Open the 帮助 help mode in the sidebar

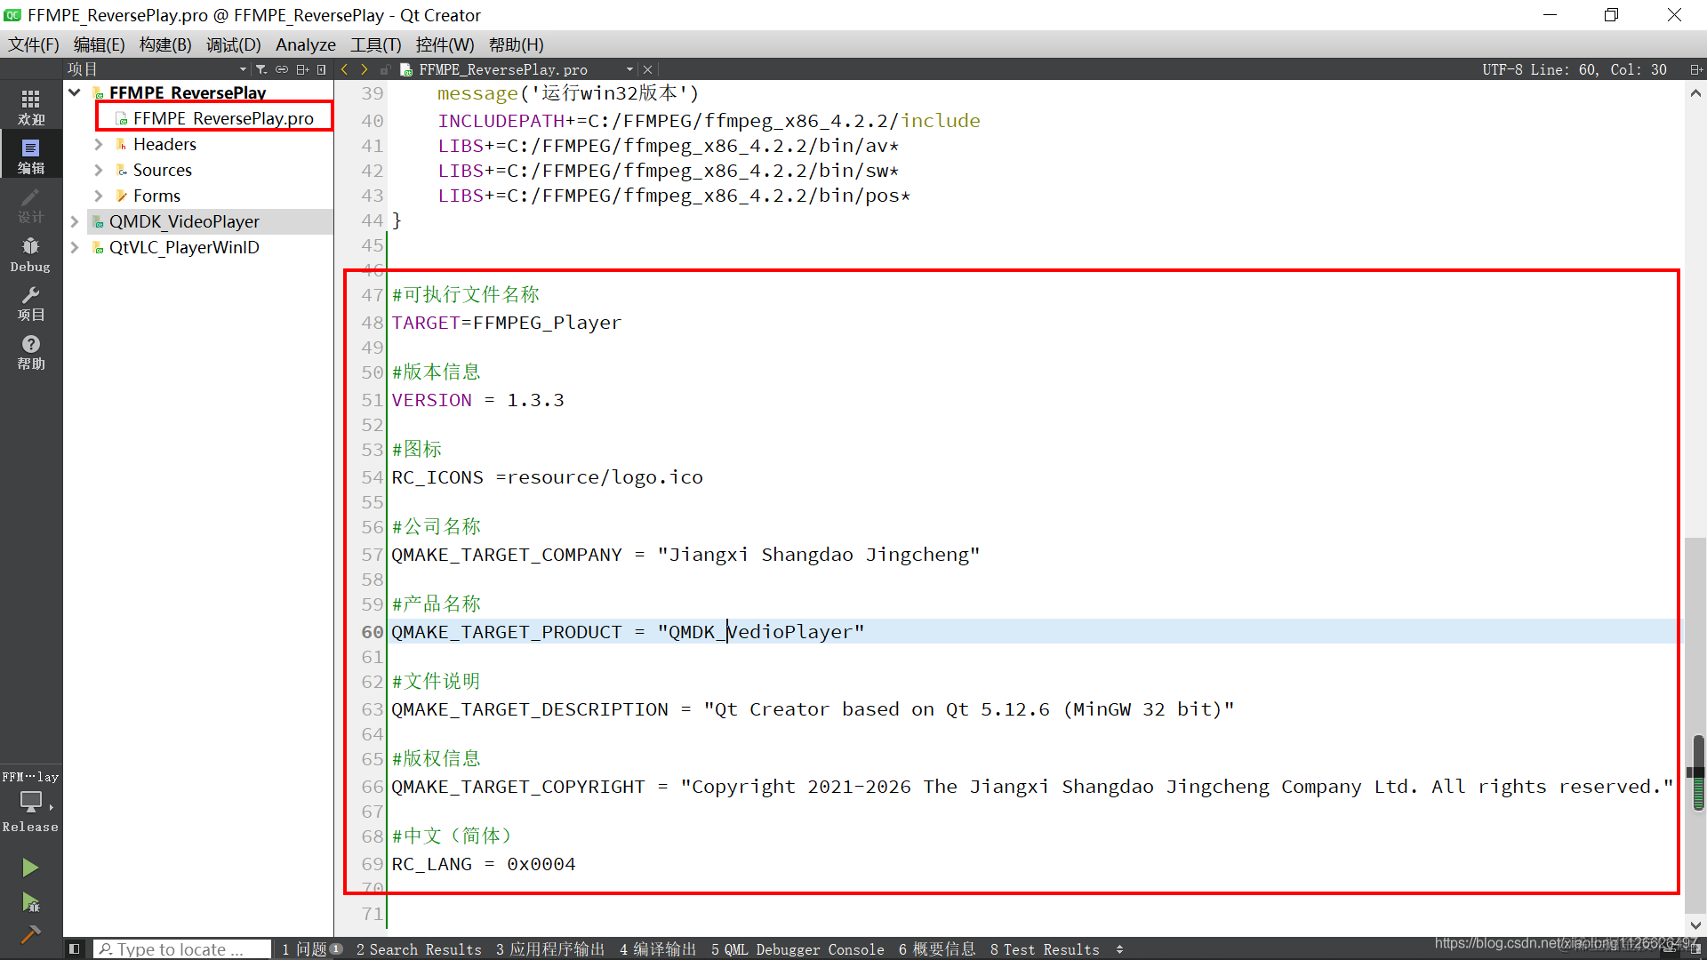click(30, 352)
